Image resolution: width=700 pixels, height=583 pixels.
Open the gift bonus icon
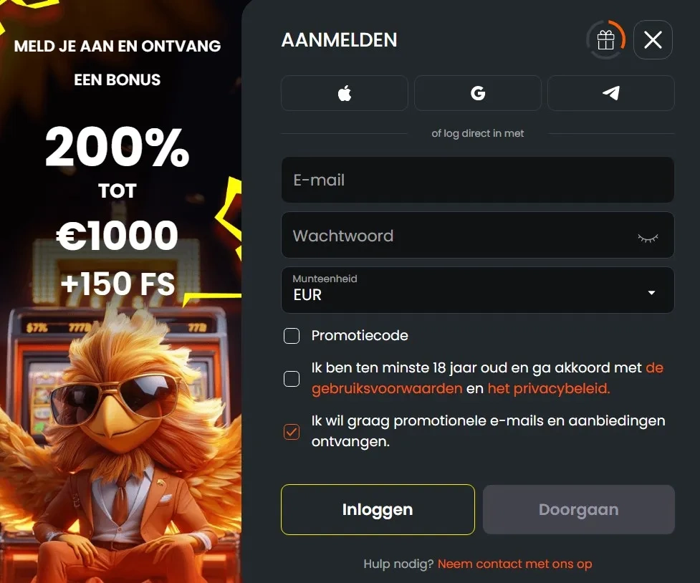coord(606,40)
